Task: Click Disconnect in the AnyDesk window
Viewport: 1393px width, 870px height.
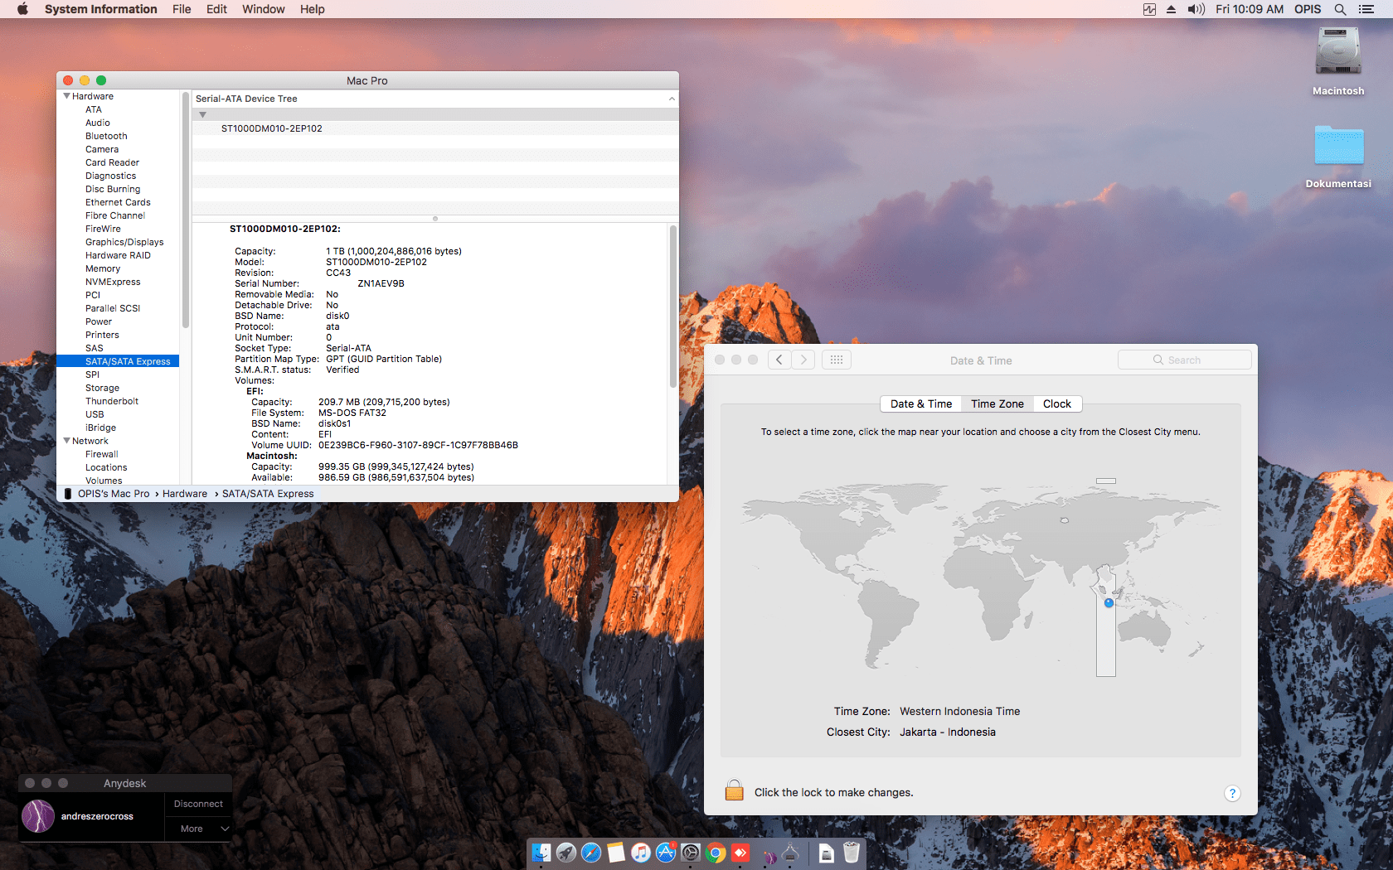Action: (198, 803)
